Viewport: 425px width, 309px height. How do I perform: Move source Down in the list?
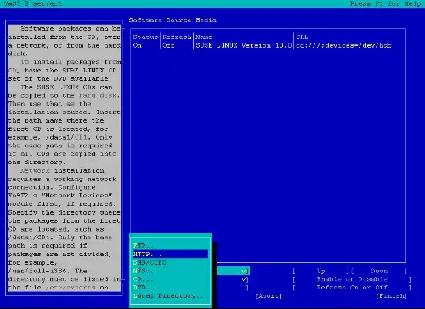point(379,271)
